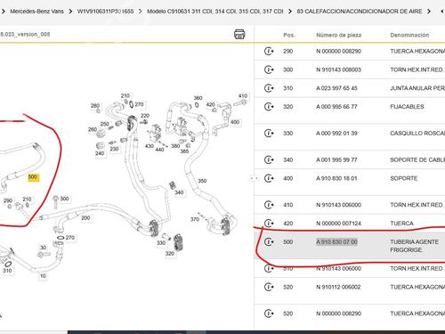Click callout 385 in the diagram
445x334 pixels.
click(184, 151)
